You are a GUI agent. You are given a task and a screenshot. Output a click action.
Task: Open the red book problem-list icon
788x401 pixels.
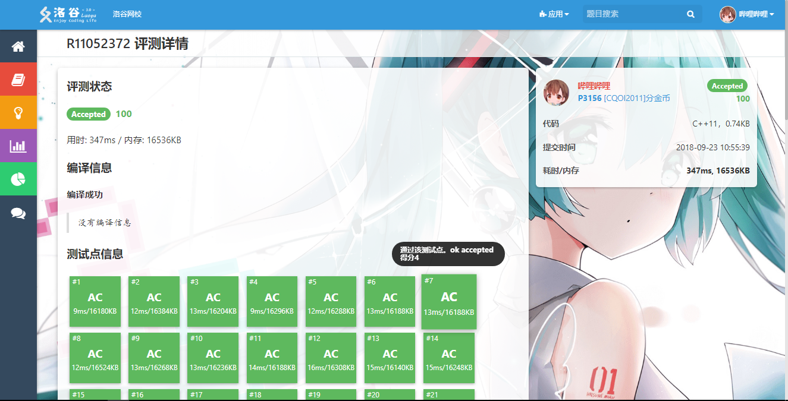tap(18, 80)
